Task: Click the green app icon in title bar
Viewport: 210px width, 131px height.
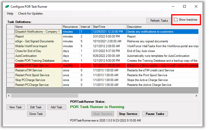Action: pyautogui.click(x=7, y=6)
